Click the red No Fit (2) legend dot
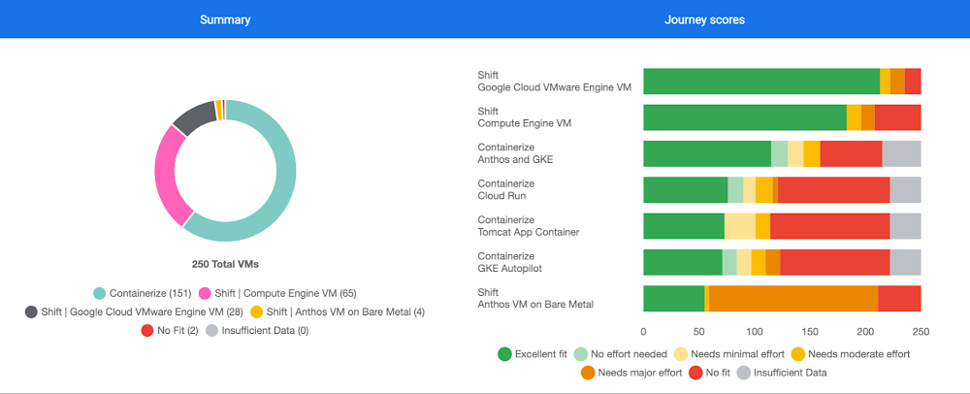The height and width of the screenshot is (394, 970). click(147, 330)
